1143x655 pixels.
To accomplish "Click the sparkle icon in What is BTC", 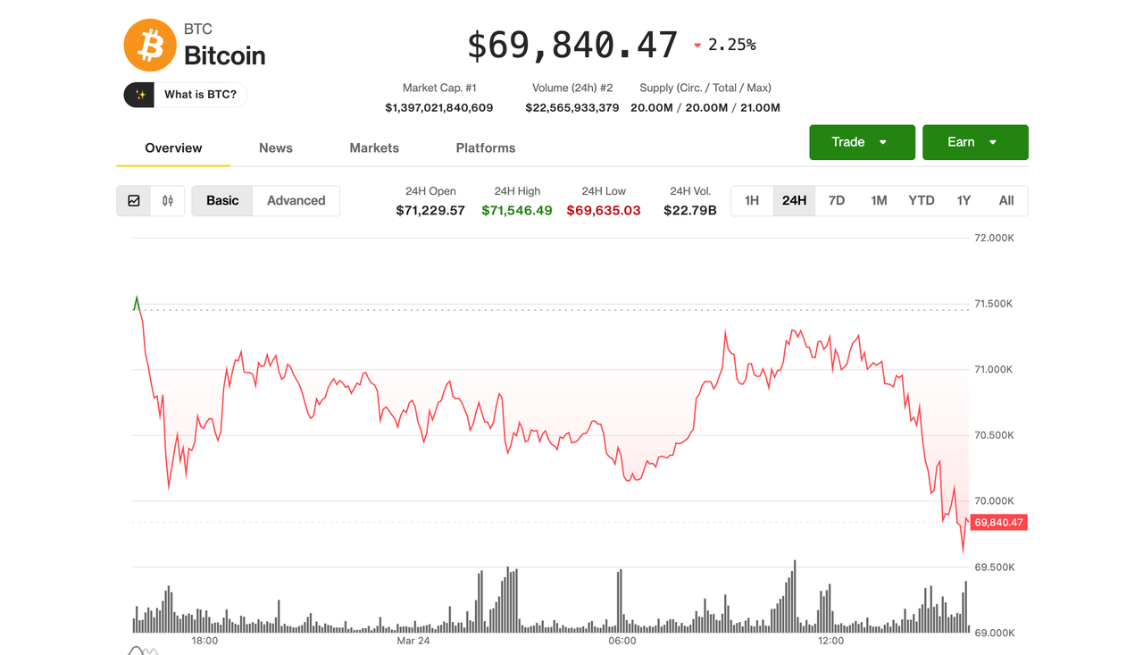I will (138, 94).
